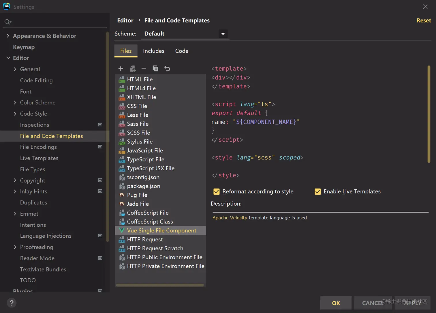Click the Editor breadcrumb
436x313 pixels.
pyautogui.click(x=125, y=21)
